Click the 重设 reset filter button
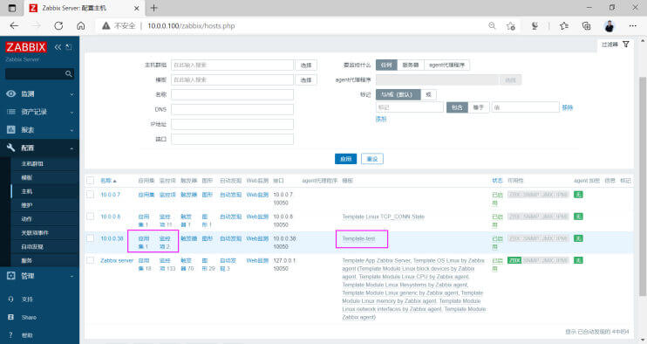Image resolution: width=647 pixels, height=344 pixels. coord(372,159)
